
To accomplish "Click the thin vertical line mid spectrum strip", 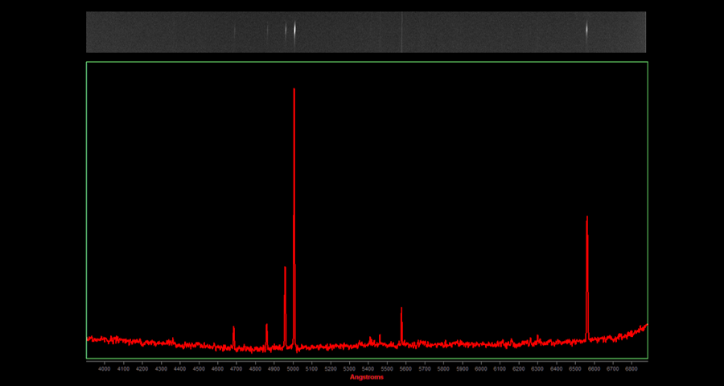I will point(401,32).
